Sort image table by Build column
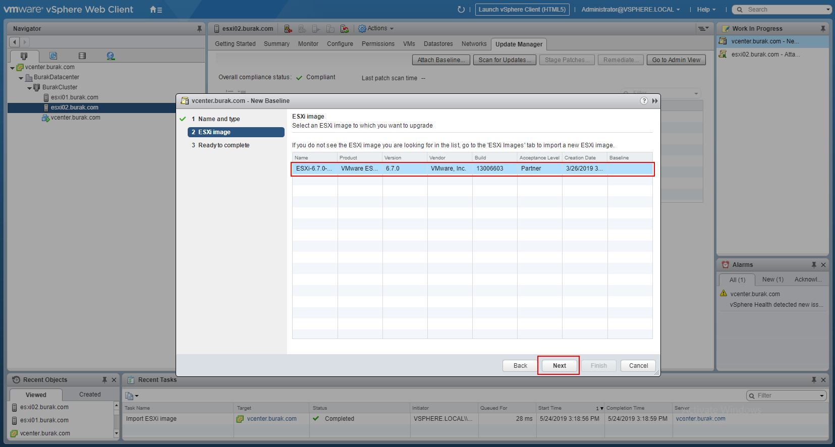Viewport: 835px width, 447px height. point(494,157)
